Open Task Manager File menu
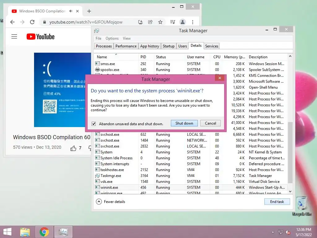Viewport: 317px width, 238px height. tap(98, 38)
